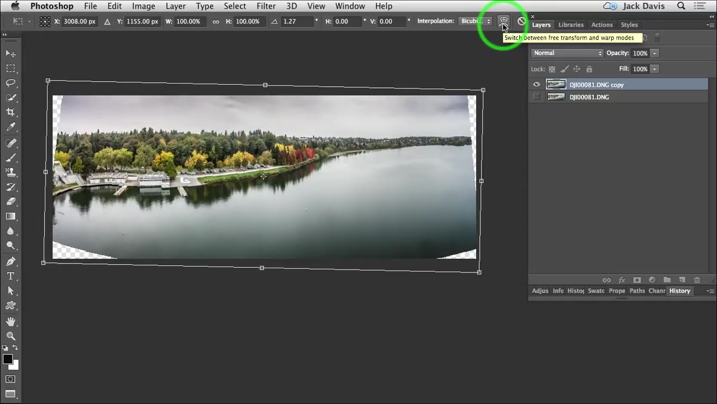Select the Clone Stamp tool
Image resolution: width=717 pixels, height=404 pixels.
(x=11, y=172)
